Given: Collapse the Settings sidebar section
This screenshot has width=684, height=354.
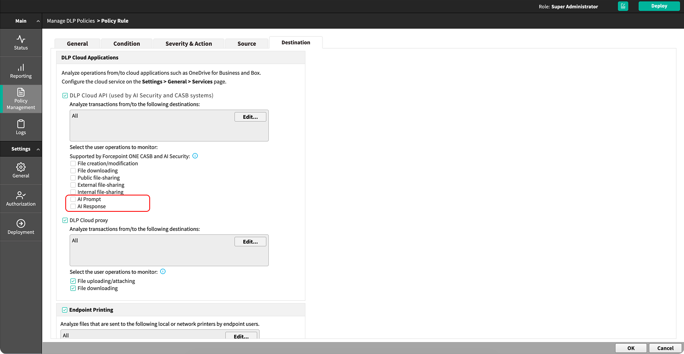Looking at the screenshot, I should coord(38,149).
